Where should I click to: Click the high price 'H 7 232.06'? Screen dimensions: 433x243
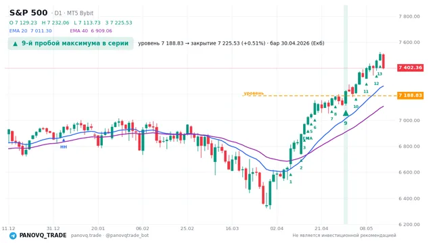point(55,22)
